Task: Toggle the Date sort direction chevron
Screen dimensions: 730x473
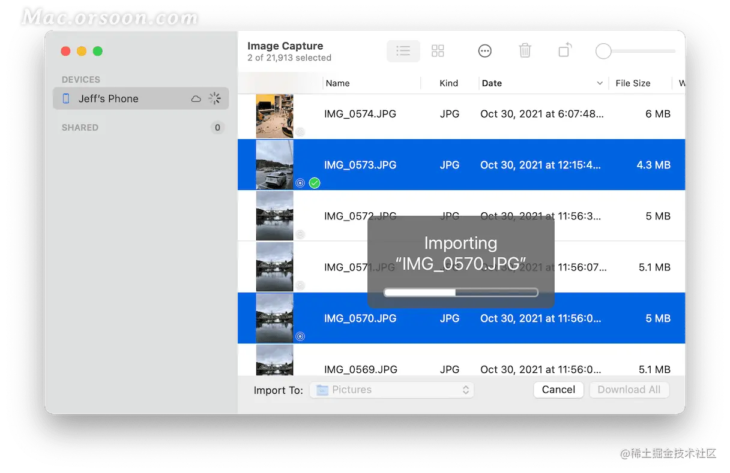Action: click(x=600, y=83)
